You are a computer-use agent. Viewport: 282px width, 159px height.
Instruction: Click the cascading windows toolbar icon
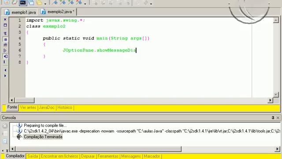coord(31,3)
